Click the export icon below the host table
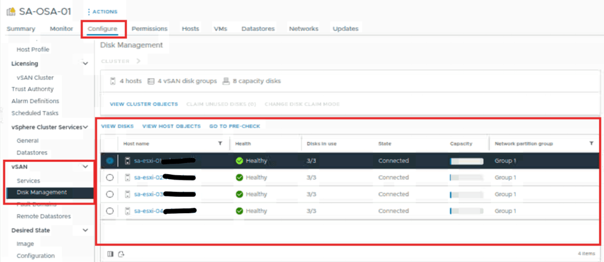This screenshot has width=604, height=262. coord(121,253)
